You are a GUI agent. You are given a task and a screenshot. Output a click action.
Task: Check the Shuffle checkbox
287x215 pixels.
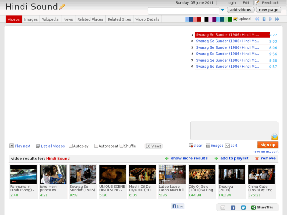(x=121, y=146)
